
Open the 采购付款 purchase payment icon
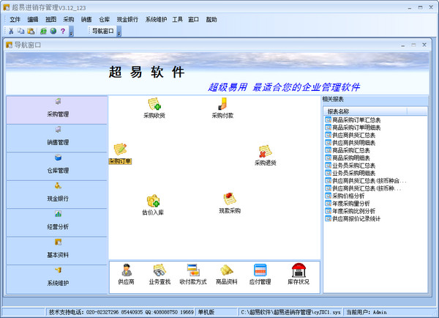222,108
